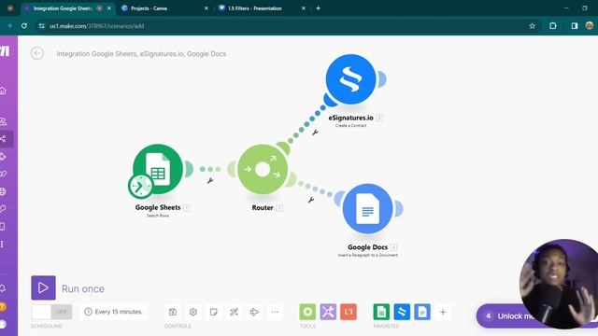
Task: Open the purple tools wrench icon
Action: coord(328,312)
